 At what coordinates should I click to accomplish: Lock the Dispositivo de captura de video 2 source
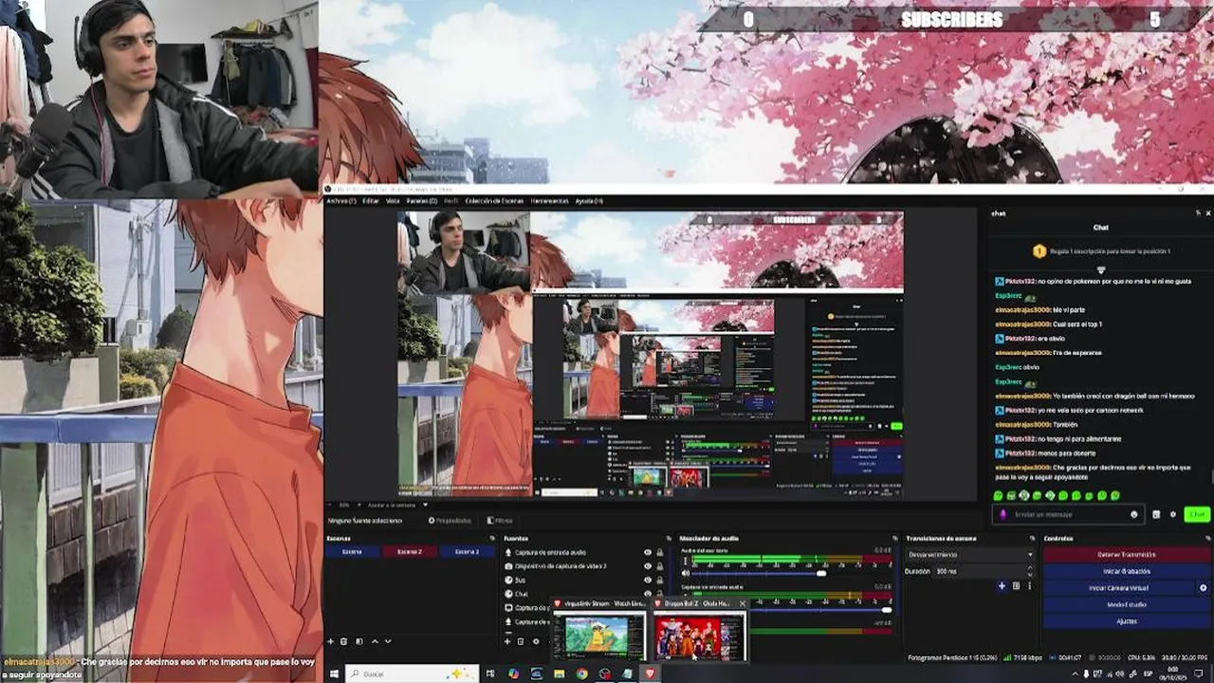pyautogui.click(x=660, y=566)
